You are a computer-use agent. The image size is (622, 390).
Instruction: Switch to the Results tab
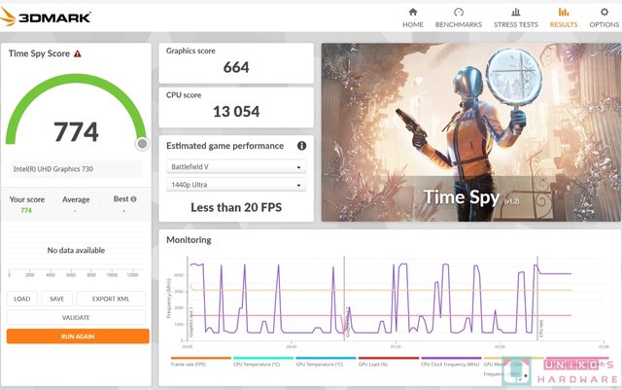561,17
